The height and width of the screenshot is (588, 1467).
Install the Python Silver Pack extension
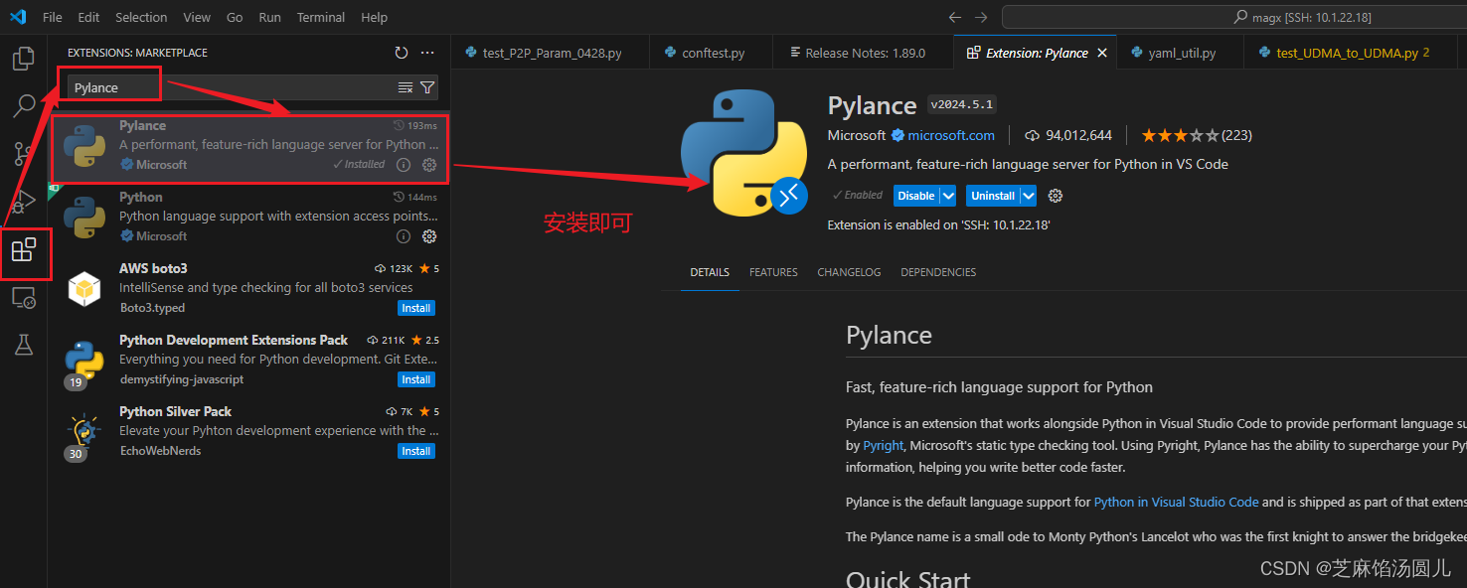(x=416, y=451)
